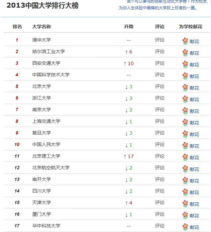
Task: Click the 为学校献花 column header
Action: pyautogui.click(x=190, y=27)
